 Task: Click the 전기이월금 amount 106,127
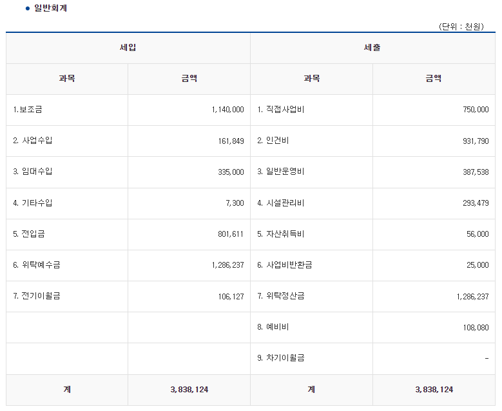(231, 297)
